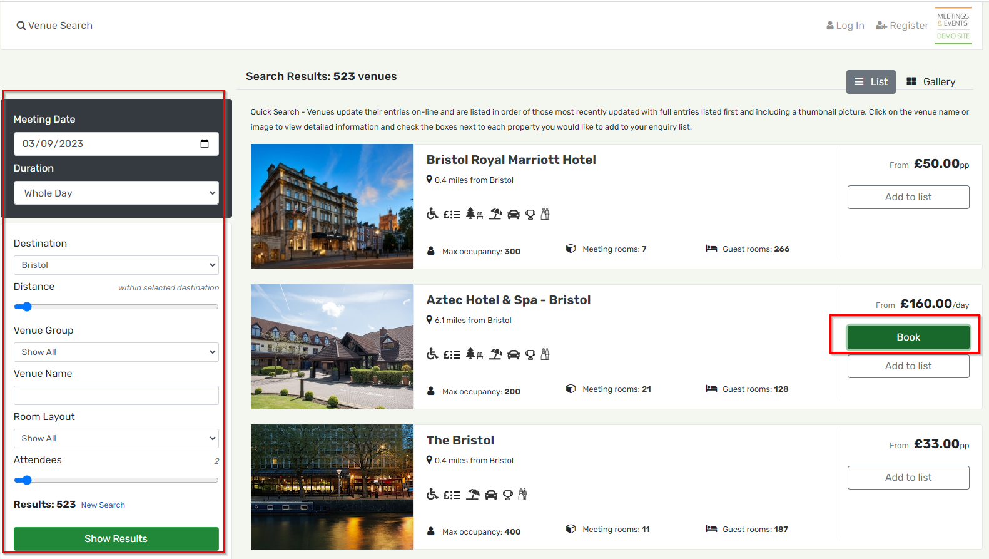Screen dimensions: 989x559
Task: Open Aztec Hotel & Spa - Bristol title
Action: tap(509, 300)
